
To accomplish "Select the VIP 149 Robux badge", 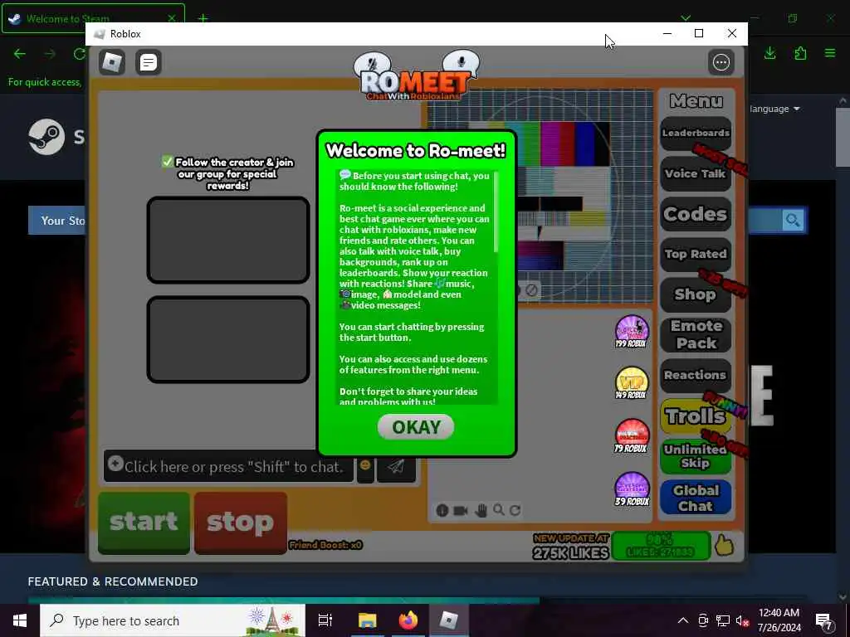I will click(632, 383).
